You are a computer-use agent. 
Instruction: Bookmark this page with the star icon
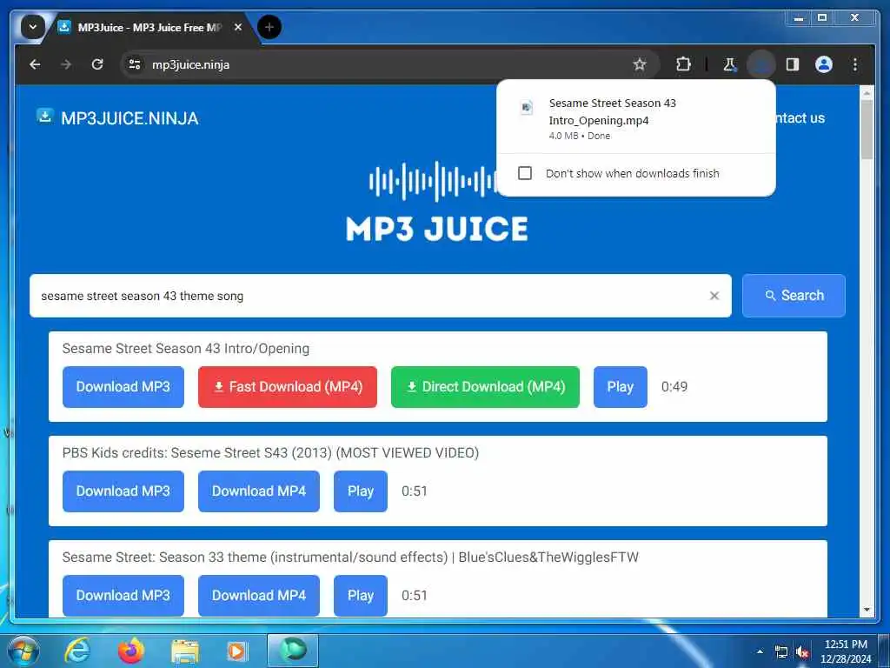640,64
